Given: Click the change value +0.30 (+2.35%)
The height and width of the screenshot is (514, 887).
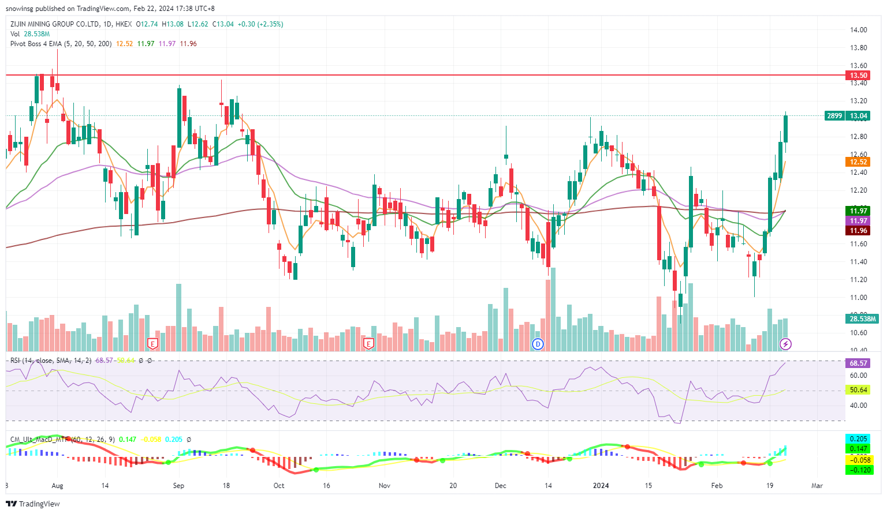Looking at the screenshot, I should (260, 24).
